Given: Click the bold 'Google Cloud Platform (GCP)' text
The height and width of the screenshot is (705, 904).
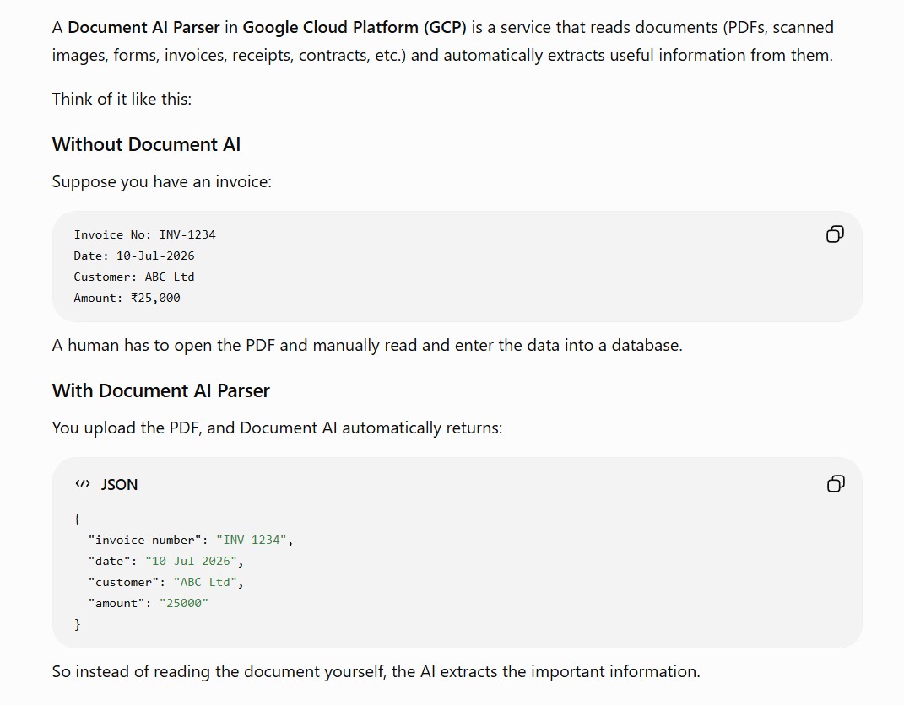Looking at the screenshot, I should pos(354,27).
